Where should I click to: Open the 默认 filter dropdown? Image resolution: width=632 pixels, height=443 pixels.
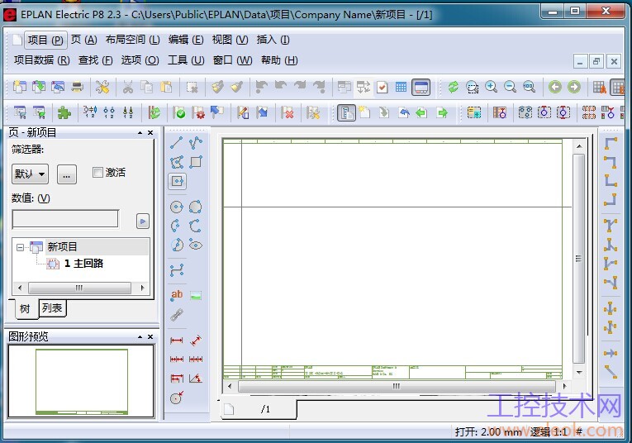(30, 174)
